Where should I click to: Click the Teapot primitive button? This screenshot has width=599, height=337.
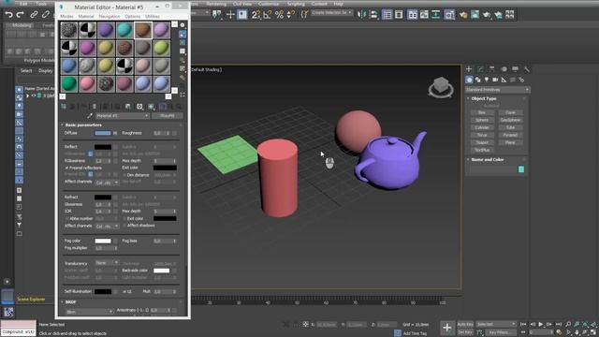tap(482, 142)
